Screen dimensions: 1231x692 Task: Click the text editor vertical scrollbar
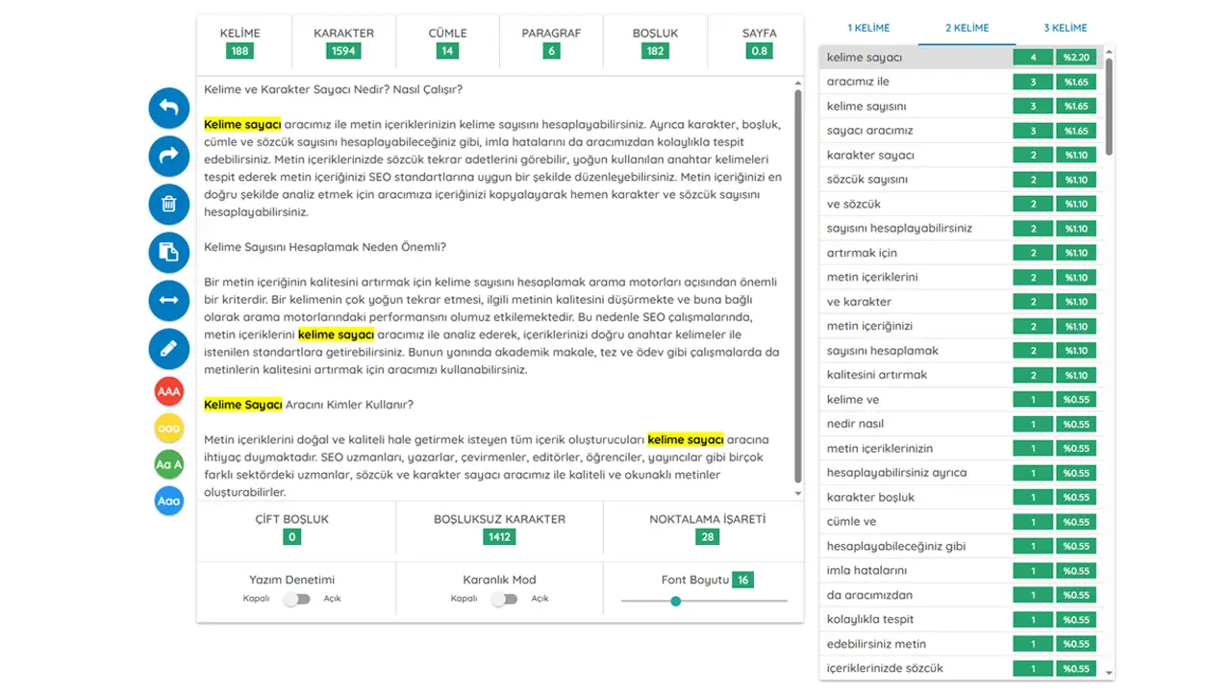pos(797,288)
